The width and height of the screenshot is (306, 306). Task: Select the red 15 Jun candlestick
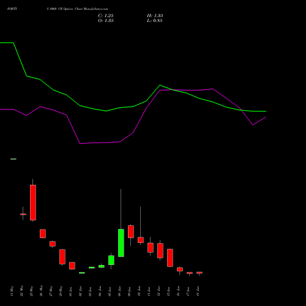pos(170,258)
